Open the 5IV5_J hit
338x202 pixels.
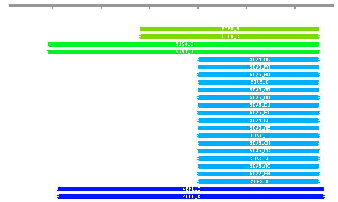click(259, 159)
